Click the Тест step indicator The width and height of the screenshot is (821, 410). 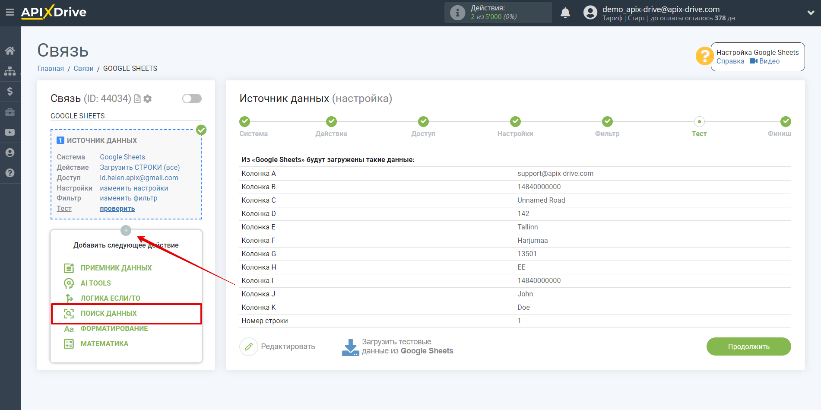(x=699, y=121)
